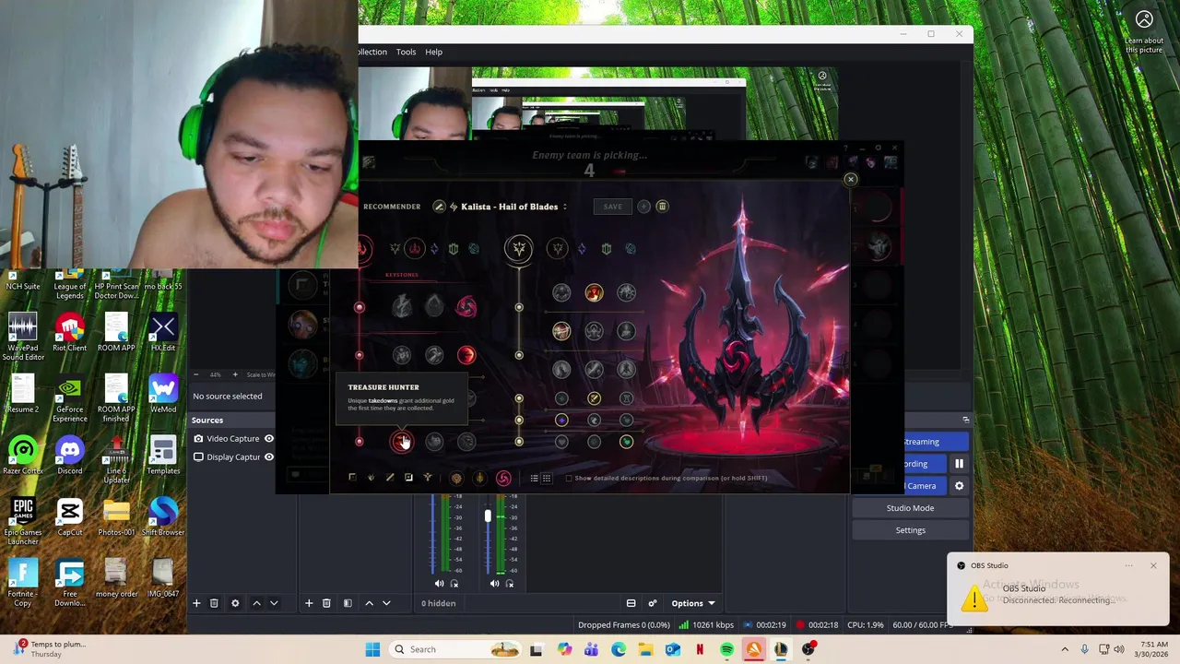Choose the green health shard in bottom row
1180x664 pixels.
point(626,442)
